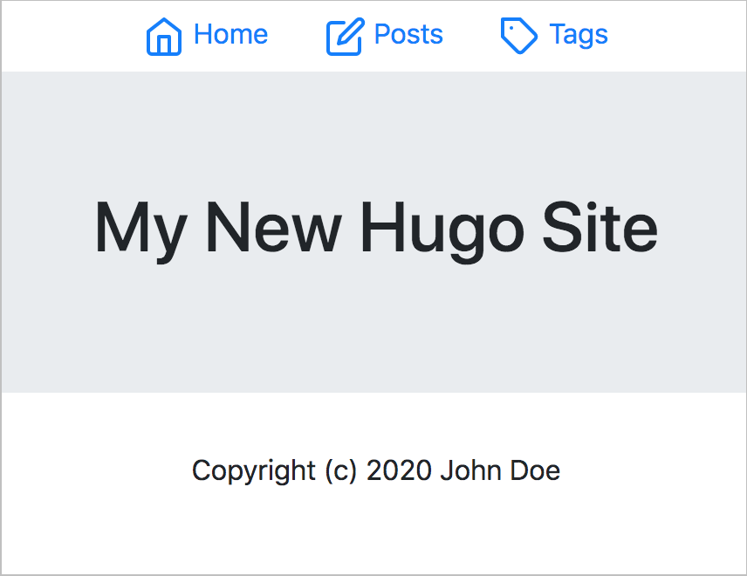Click "John" in the footer
The width and height of the screenshot is (747, 576).
coord(470,470)
